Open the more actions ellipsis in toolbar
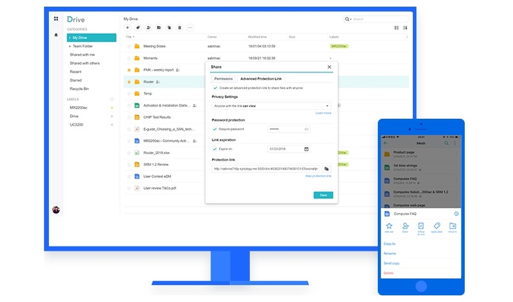 point(190,27)
